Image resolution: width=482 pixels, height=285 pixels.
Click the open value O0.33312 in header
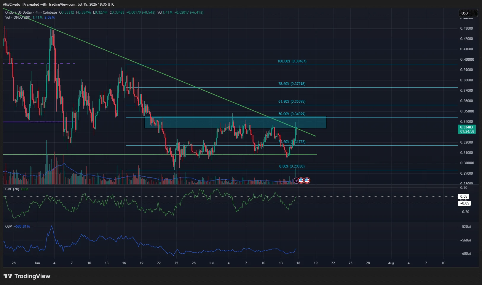coord(67,12)
